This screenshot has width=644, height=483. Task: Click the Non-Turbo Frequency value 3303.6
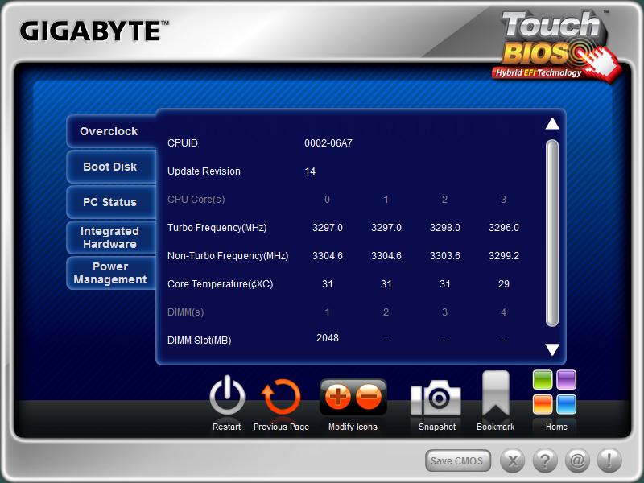click(445, 256)
